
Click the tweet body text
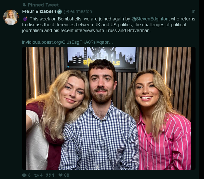coord(109,25)
